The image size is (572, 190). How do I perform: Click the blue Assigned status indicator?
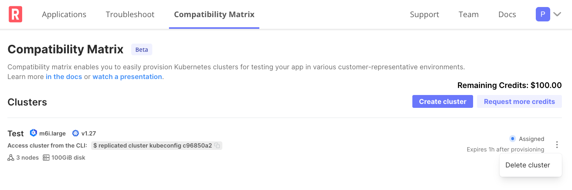click(512, 139)
